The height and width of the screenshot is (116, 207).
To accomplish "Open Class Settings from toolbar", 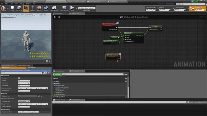I will [x=54, y=8].
